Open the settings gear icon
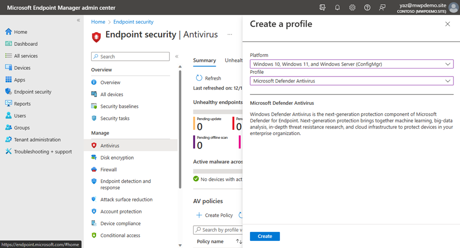 click(352, 8)
